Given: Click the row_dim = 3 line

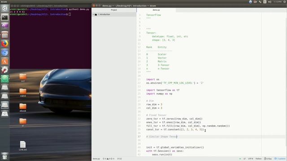Looking at the screenshot, I should tap(154, 104).
